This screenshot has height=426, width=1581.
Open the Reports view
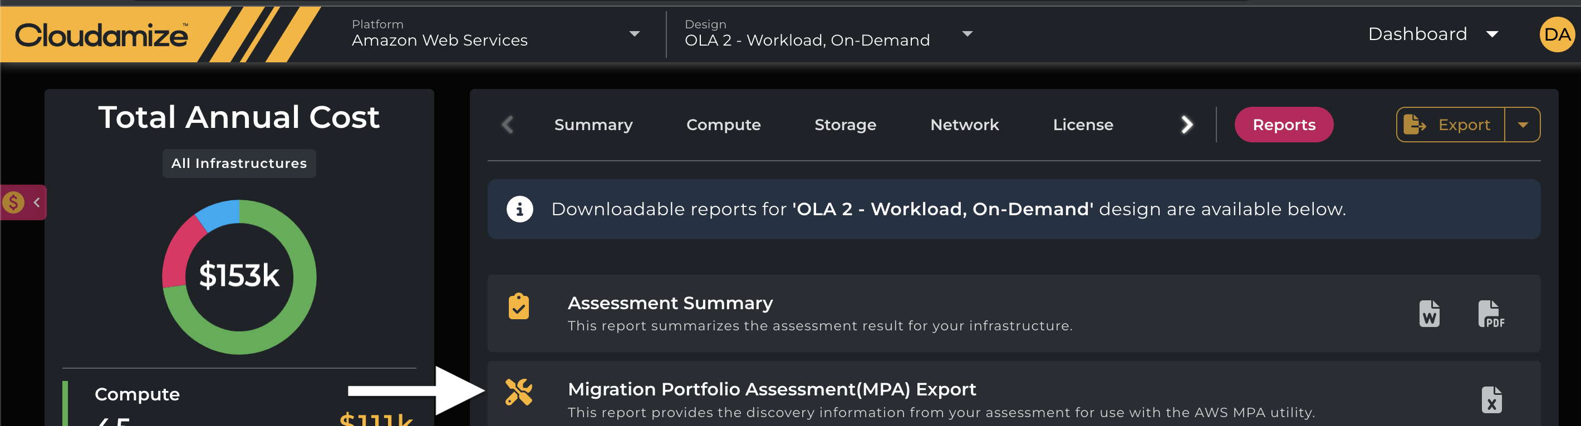(1283, 125)
